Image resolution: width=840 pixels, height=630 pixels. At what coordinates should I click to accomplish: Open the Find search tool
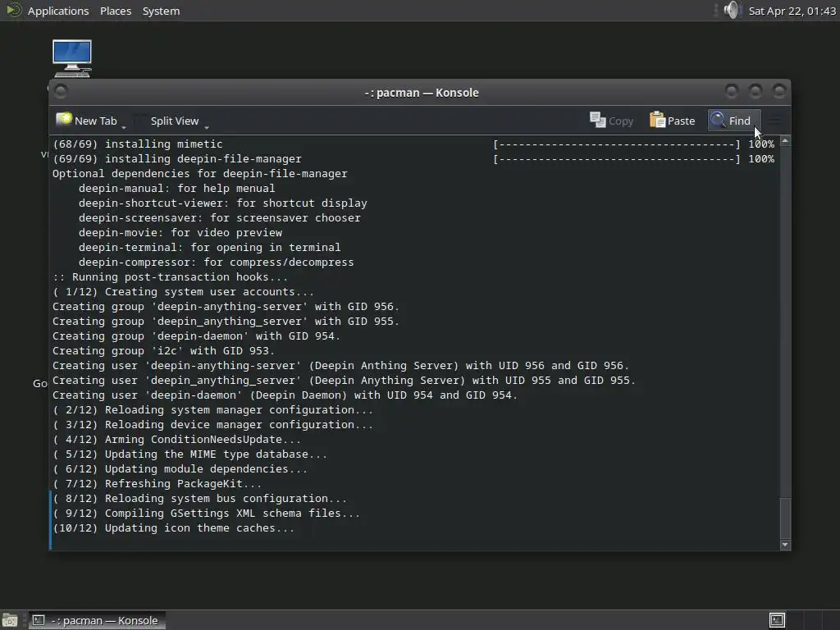pyautogui.click(x=733, y=121)
